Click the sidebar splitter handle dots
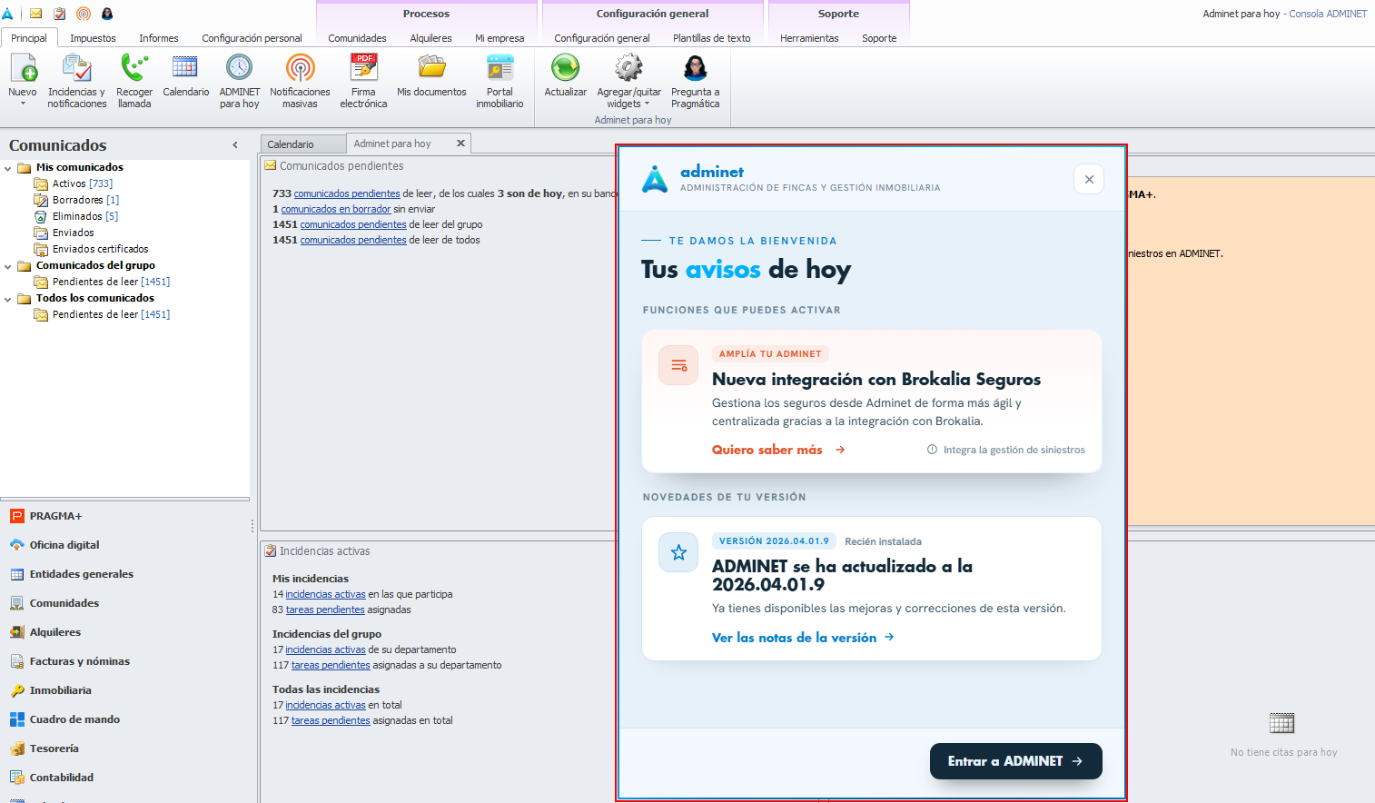 (x=252, y=525)
